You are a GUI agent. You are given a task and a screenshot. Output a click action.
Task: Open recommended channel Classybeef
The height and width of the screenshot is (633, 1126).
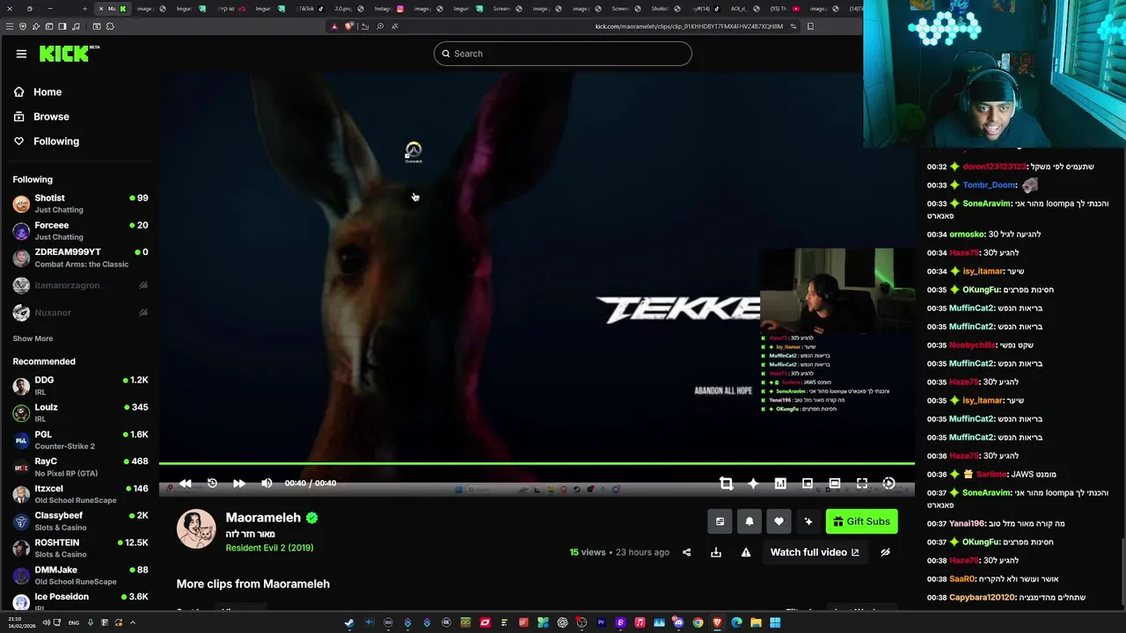(80, 521)
